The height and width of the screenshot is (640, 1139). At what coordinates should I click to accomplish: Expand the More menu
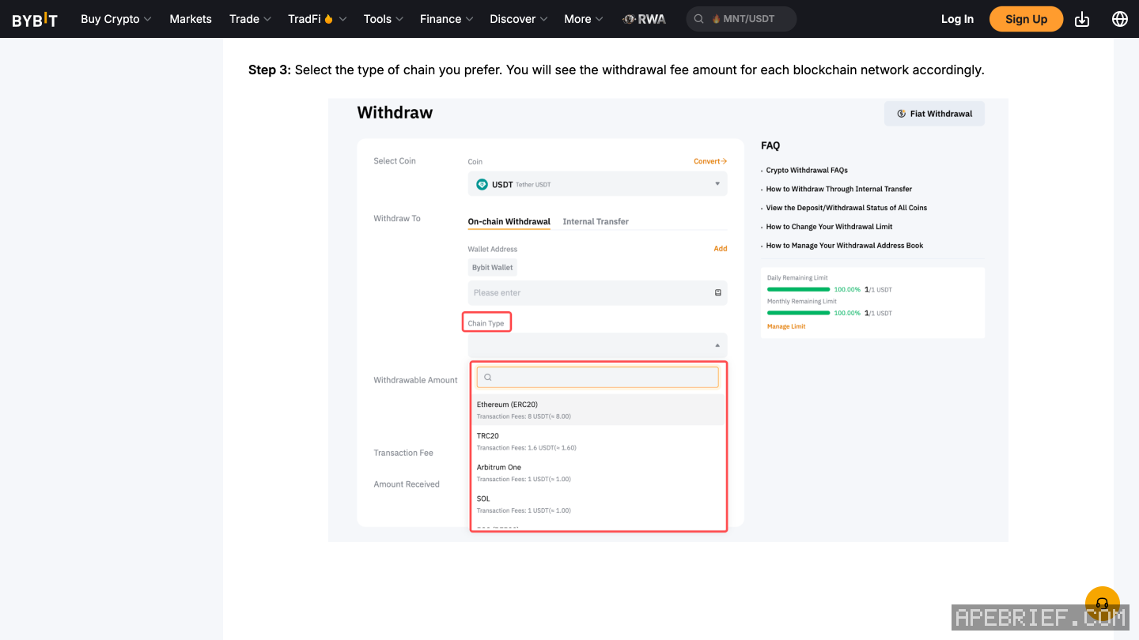584,19
